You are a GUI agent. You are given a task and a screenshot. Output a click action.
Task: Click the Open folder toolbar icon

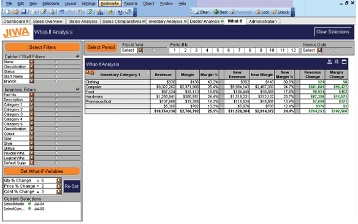[x=15, y=12]
